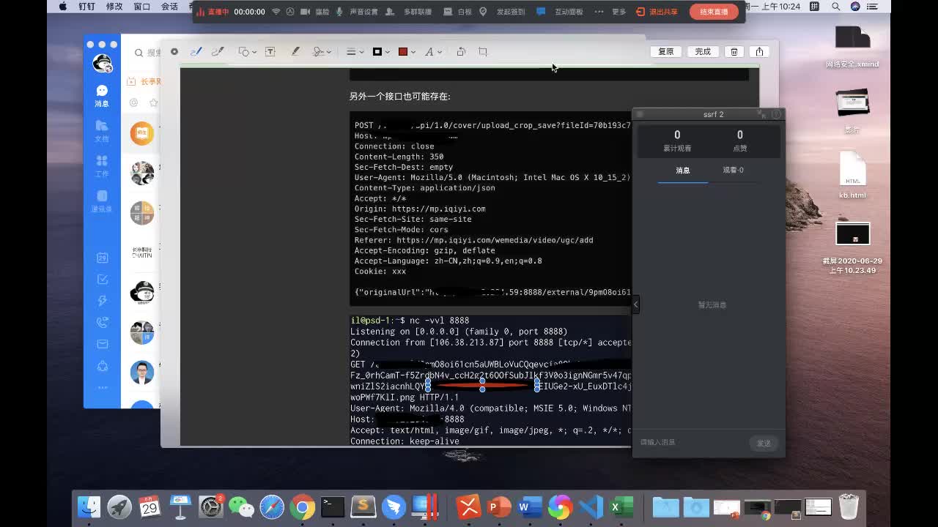Open 文档 documents in DingTalk sidebar
Viewport: 938px width, 527px height.
point(102,130)
